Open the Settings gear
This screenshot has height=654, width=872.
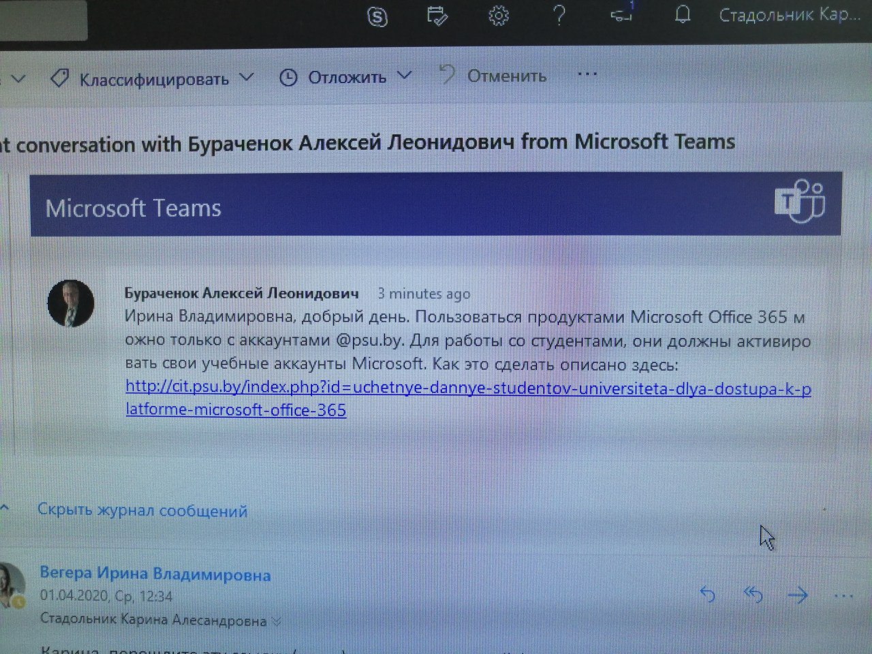pyautogui.click(x=499, y=16)
